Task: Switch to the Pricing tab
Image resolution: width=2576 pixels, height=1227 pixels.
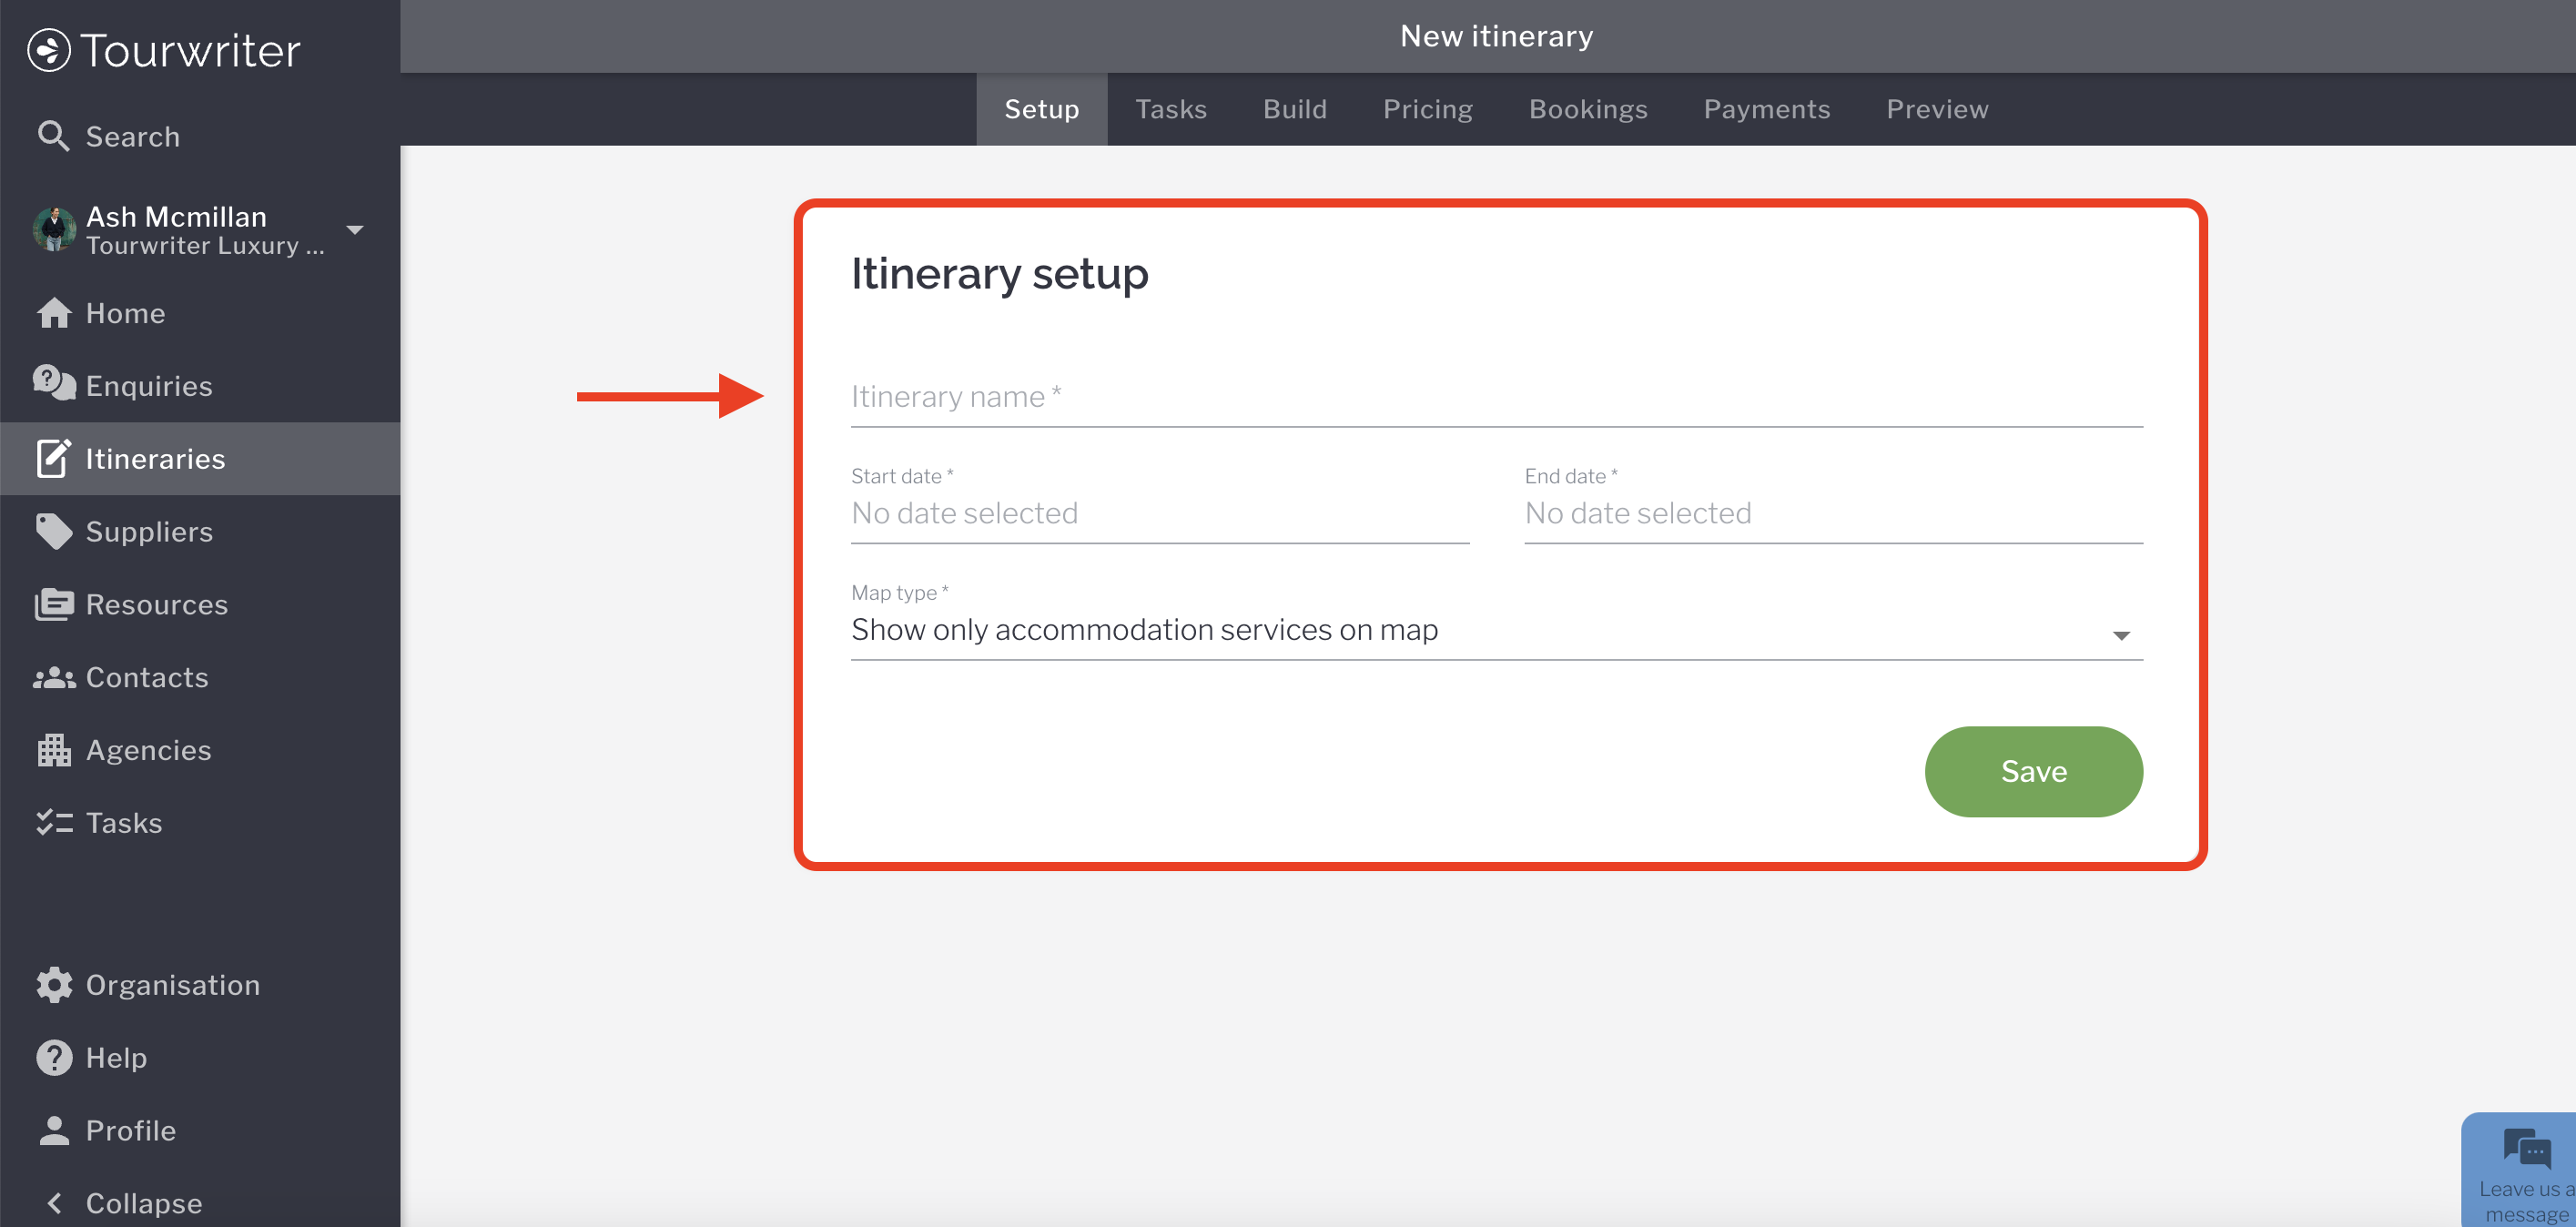Action: (x=1427, y=109)
